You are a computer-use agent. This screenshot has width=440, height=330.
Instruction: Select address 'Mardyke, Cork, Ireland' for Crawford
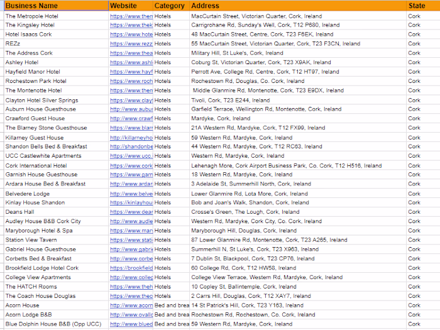(298, 118)
